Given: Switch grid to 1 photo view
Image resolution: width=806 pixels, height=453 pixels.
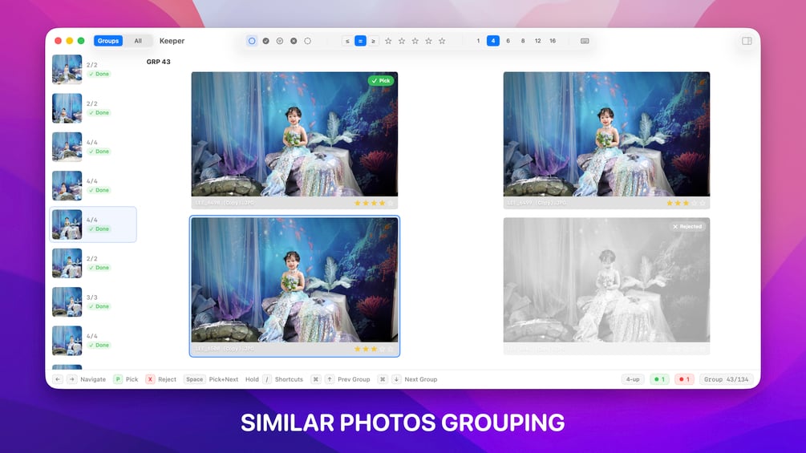Looking at the screenshot, I should tap(478, 41).
